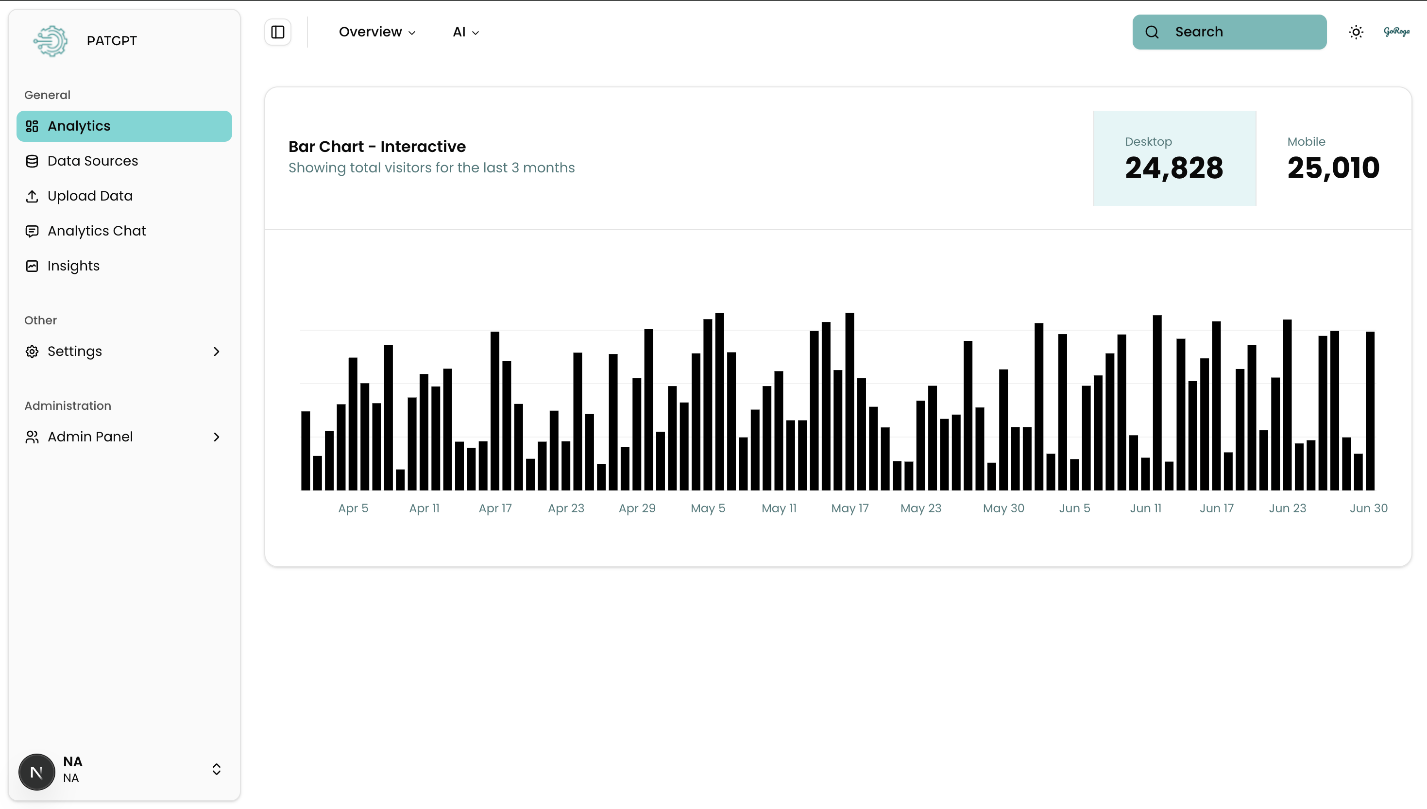
Task: Click the total visitors subtitle text
Action: (432, 168)
